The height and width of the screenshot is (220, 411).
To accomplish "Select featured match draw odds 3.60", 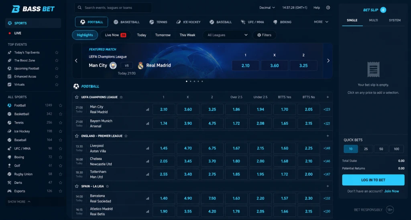I will click(x=275, y=66).
